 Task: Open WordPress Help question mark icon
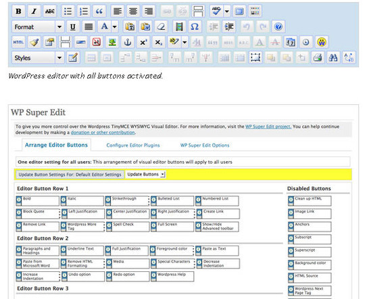(x=278, y=27)
